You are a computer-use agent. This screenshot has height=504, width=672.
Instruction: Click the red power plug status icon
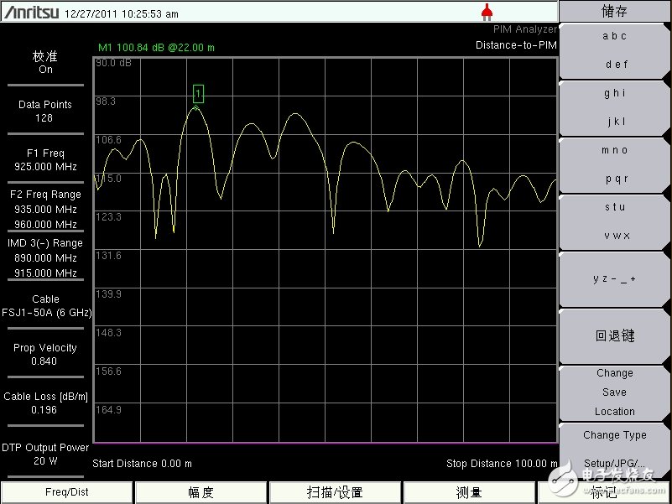point(486,11)
